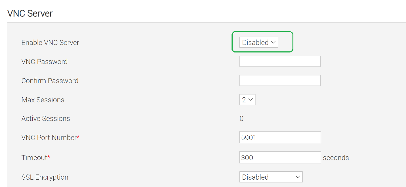Image resolution: width=406 pixels, height=187 pixels.
Task: Open the Enable VNC Server dropdown
Action: tap(258, 43)
